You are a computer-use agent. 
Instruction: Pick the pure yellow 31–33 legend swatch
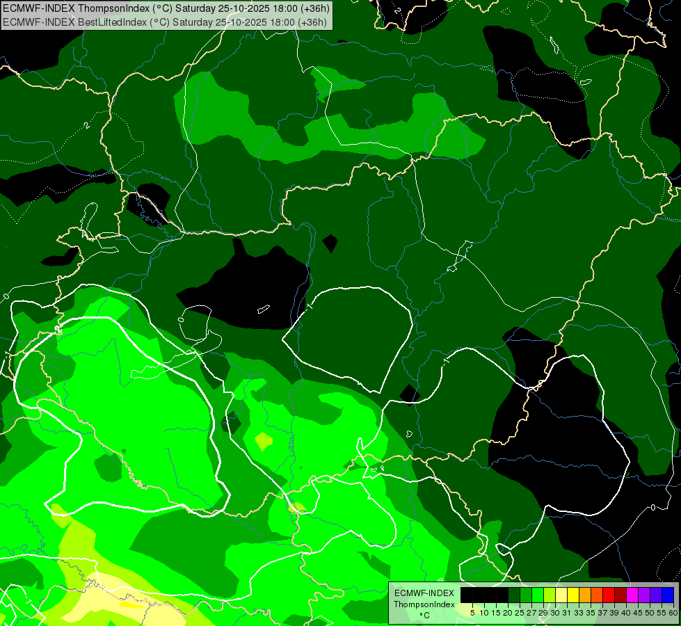(x=573, y=595)
